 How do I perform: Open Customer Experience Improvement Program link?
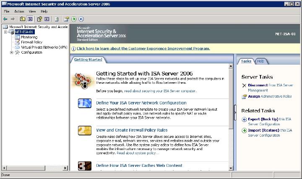click(x=143, y=49)
